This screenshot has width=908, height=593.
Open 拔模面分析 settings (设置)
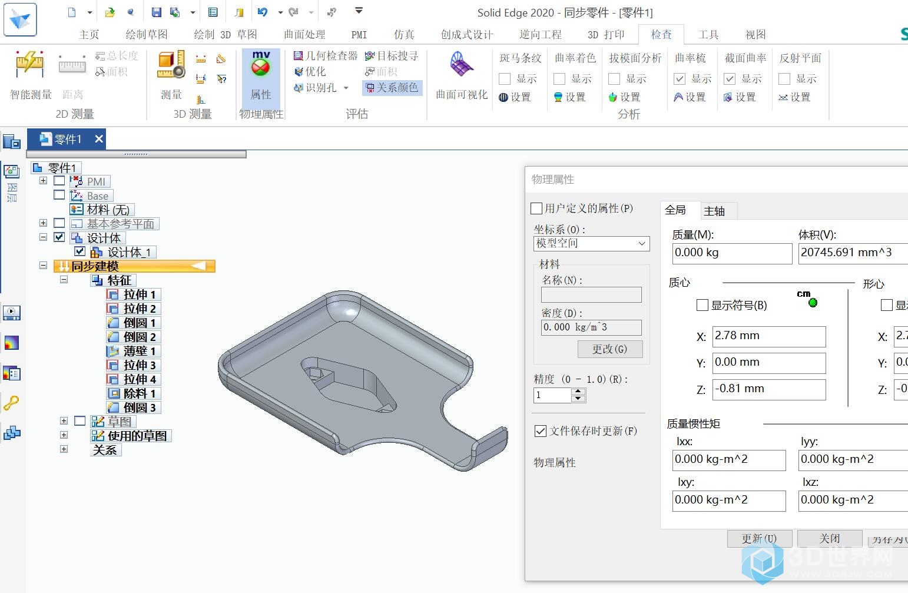(624, 97)
